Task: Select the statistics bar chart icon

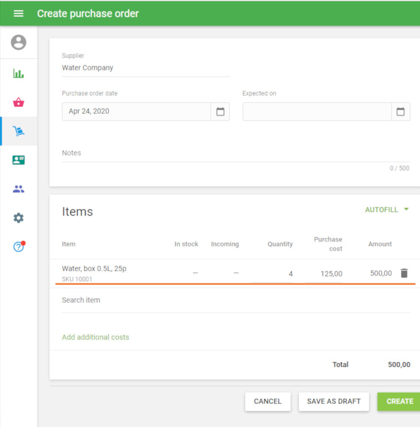Action: [x=19, y=73]
